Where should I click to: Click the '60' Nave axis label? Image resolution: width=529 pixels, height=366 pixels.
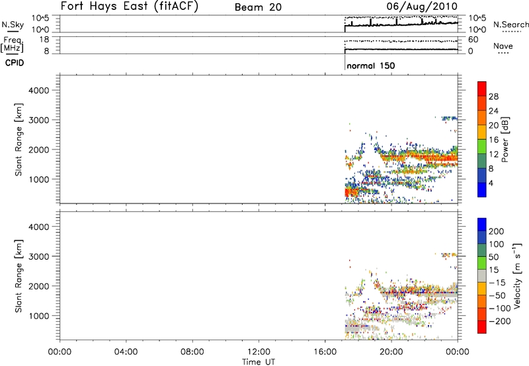[x=473, y=40]
